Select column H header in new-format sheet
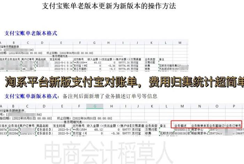This screenshot has height=164, width=244. point(112,106)
